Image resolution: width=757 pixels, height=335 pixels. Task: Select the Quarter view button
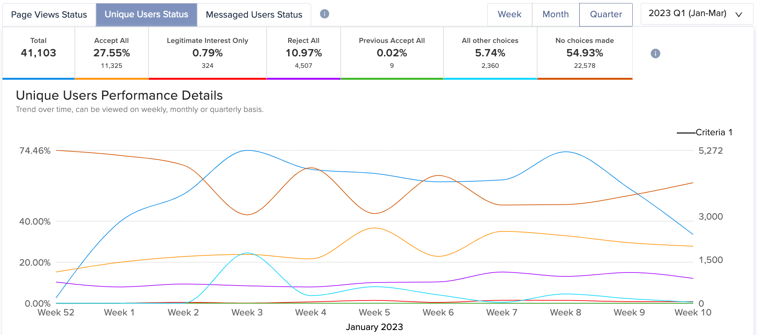[606, 15]
